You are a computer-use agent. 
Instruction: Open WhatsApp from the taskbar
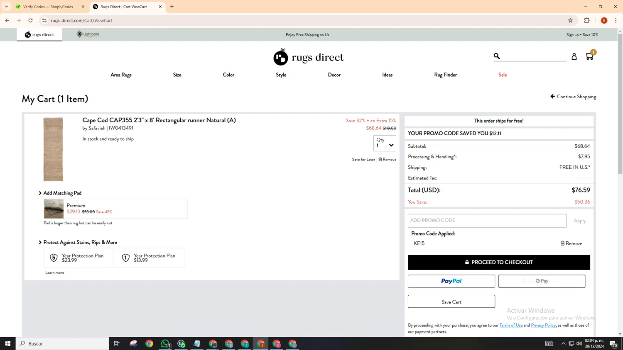tap(165, 343)
